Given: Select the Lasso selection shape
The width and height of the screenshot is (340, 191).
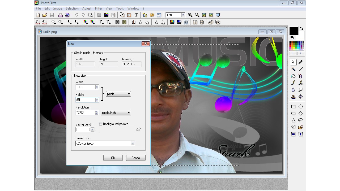Looking at the screenshot, I should click(x=300, y=120).
